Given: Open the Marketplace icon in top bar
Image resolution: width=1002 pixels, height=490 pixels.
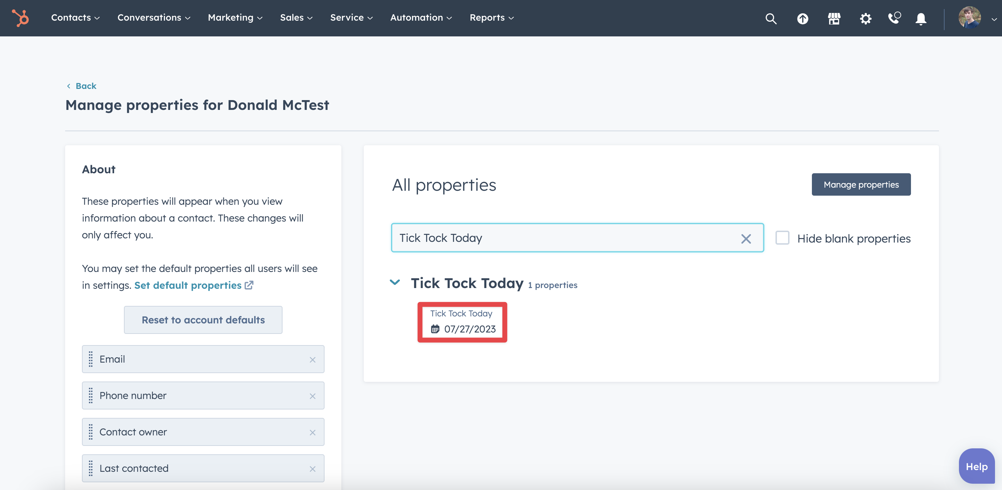Looking at the screenshot, I should coord(834,18).
